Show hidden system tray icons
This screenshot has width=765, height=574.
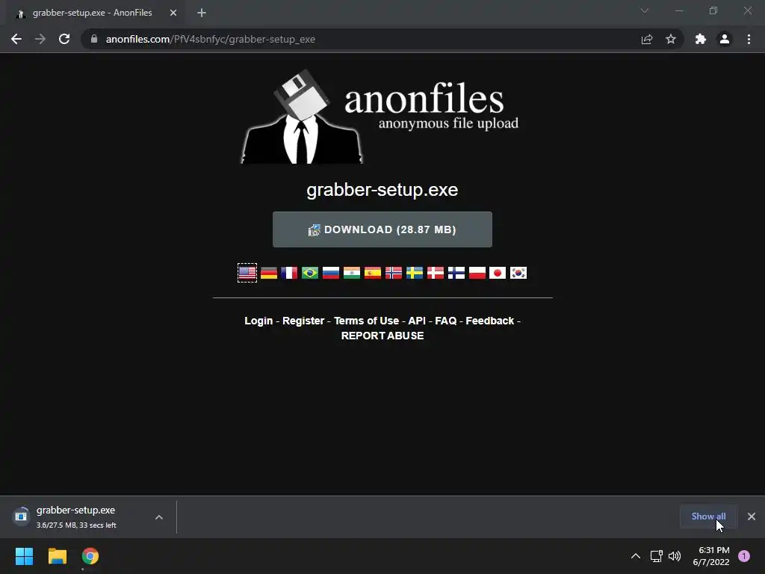coord(636,556)
